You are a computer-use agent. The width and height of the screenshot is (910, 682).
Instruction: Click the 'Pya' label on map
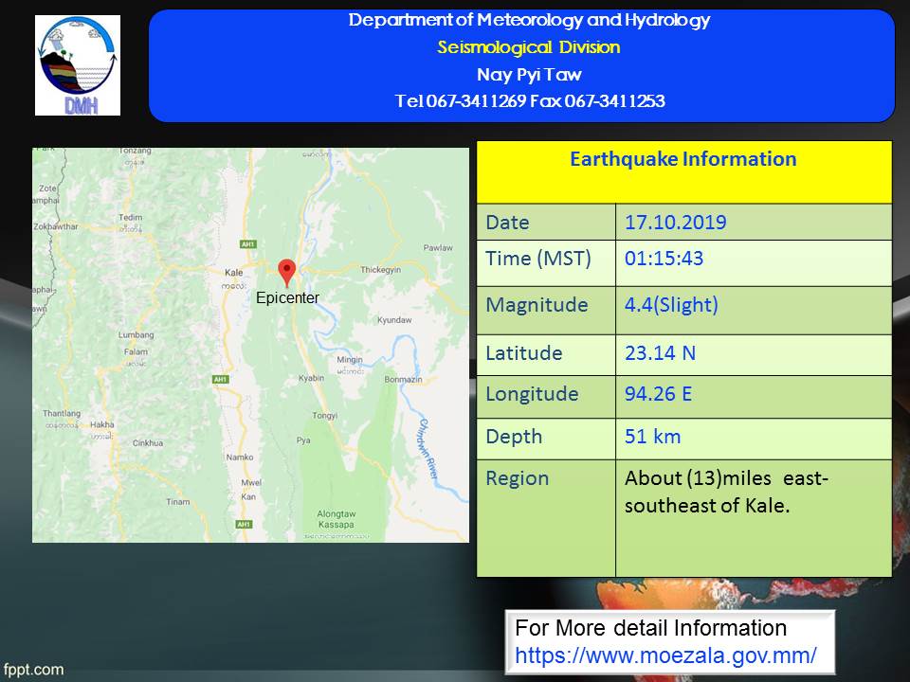coord(303,440)
